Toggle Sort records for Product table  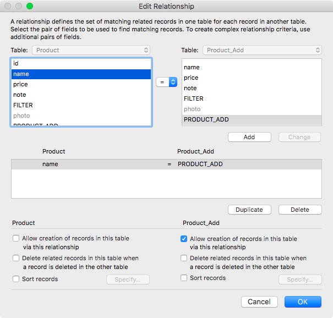coord(16,279)
